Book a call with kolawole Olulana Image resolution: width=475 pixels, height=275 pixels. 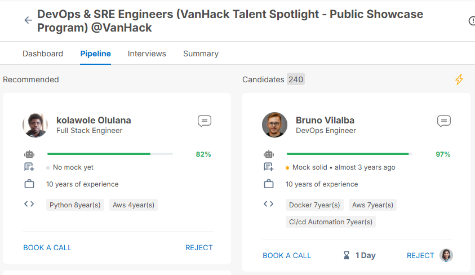(47, 247)
